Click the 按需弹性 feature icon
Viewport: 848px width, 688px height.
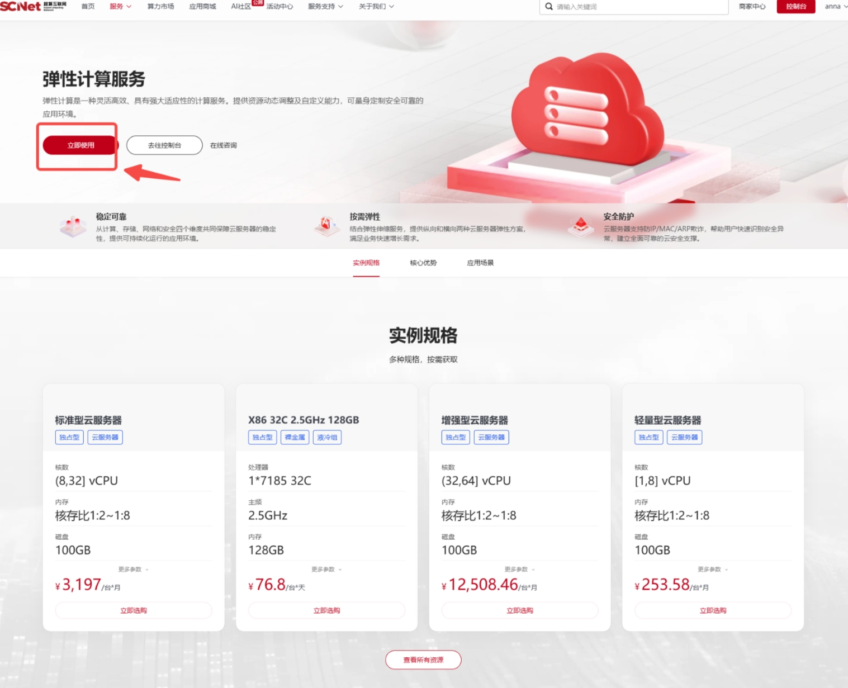(326, 226)
